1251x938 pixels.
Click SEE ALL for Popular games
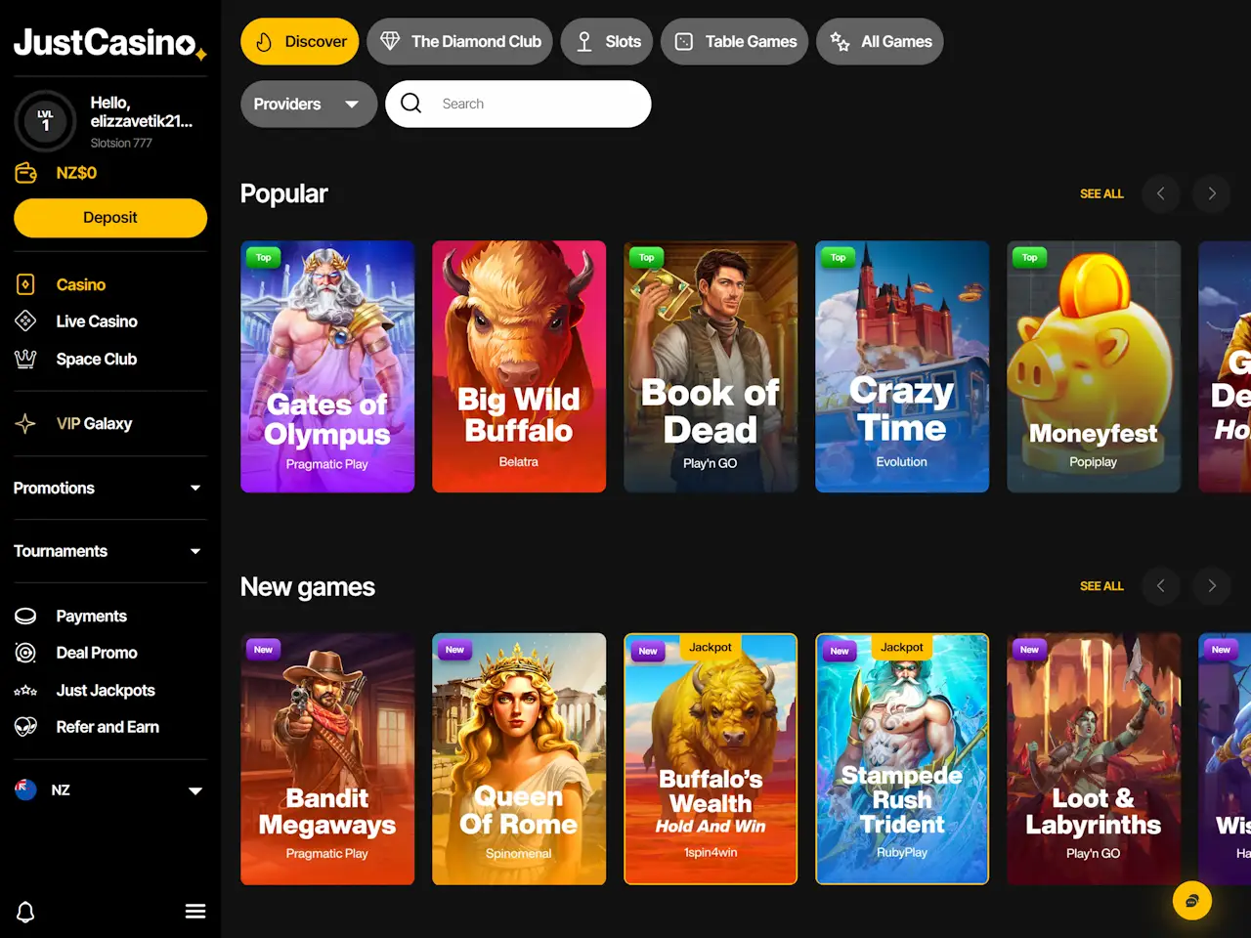(x=1101, y=193)
